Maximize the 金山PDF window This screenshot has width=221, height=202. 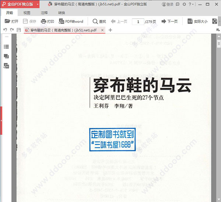pyautogui.click(x=208, y=4)
